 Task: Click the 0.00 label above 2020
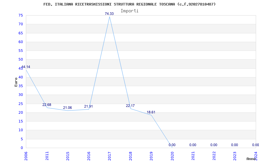(172, 145)
